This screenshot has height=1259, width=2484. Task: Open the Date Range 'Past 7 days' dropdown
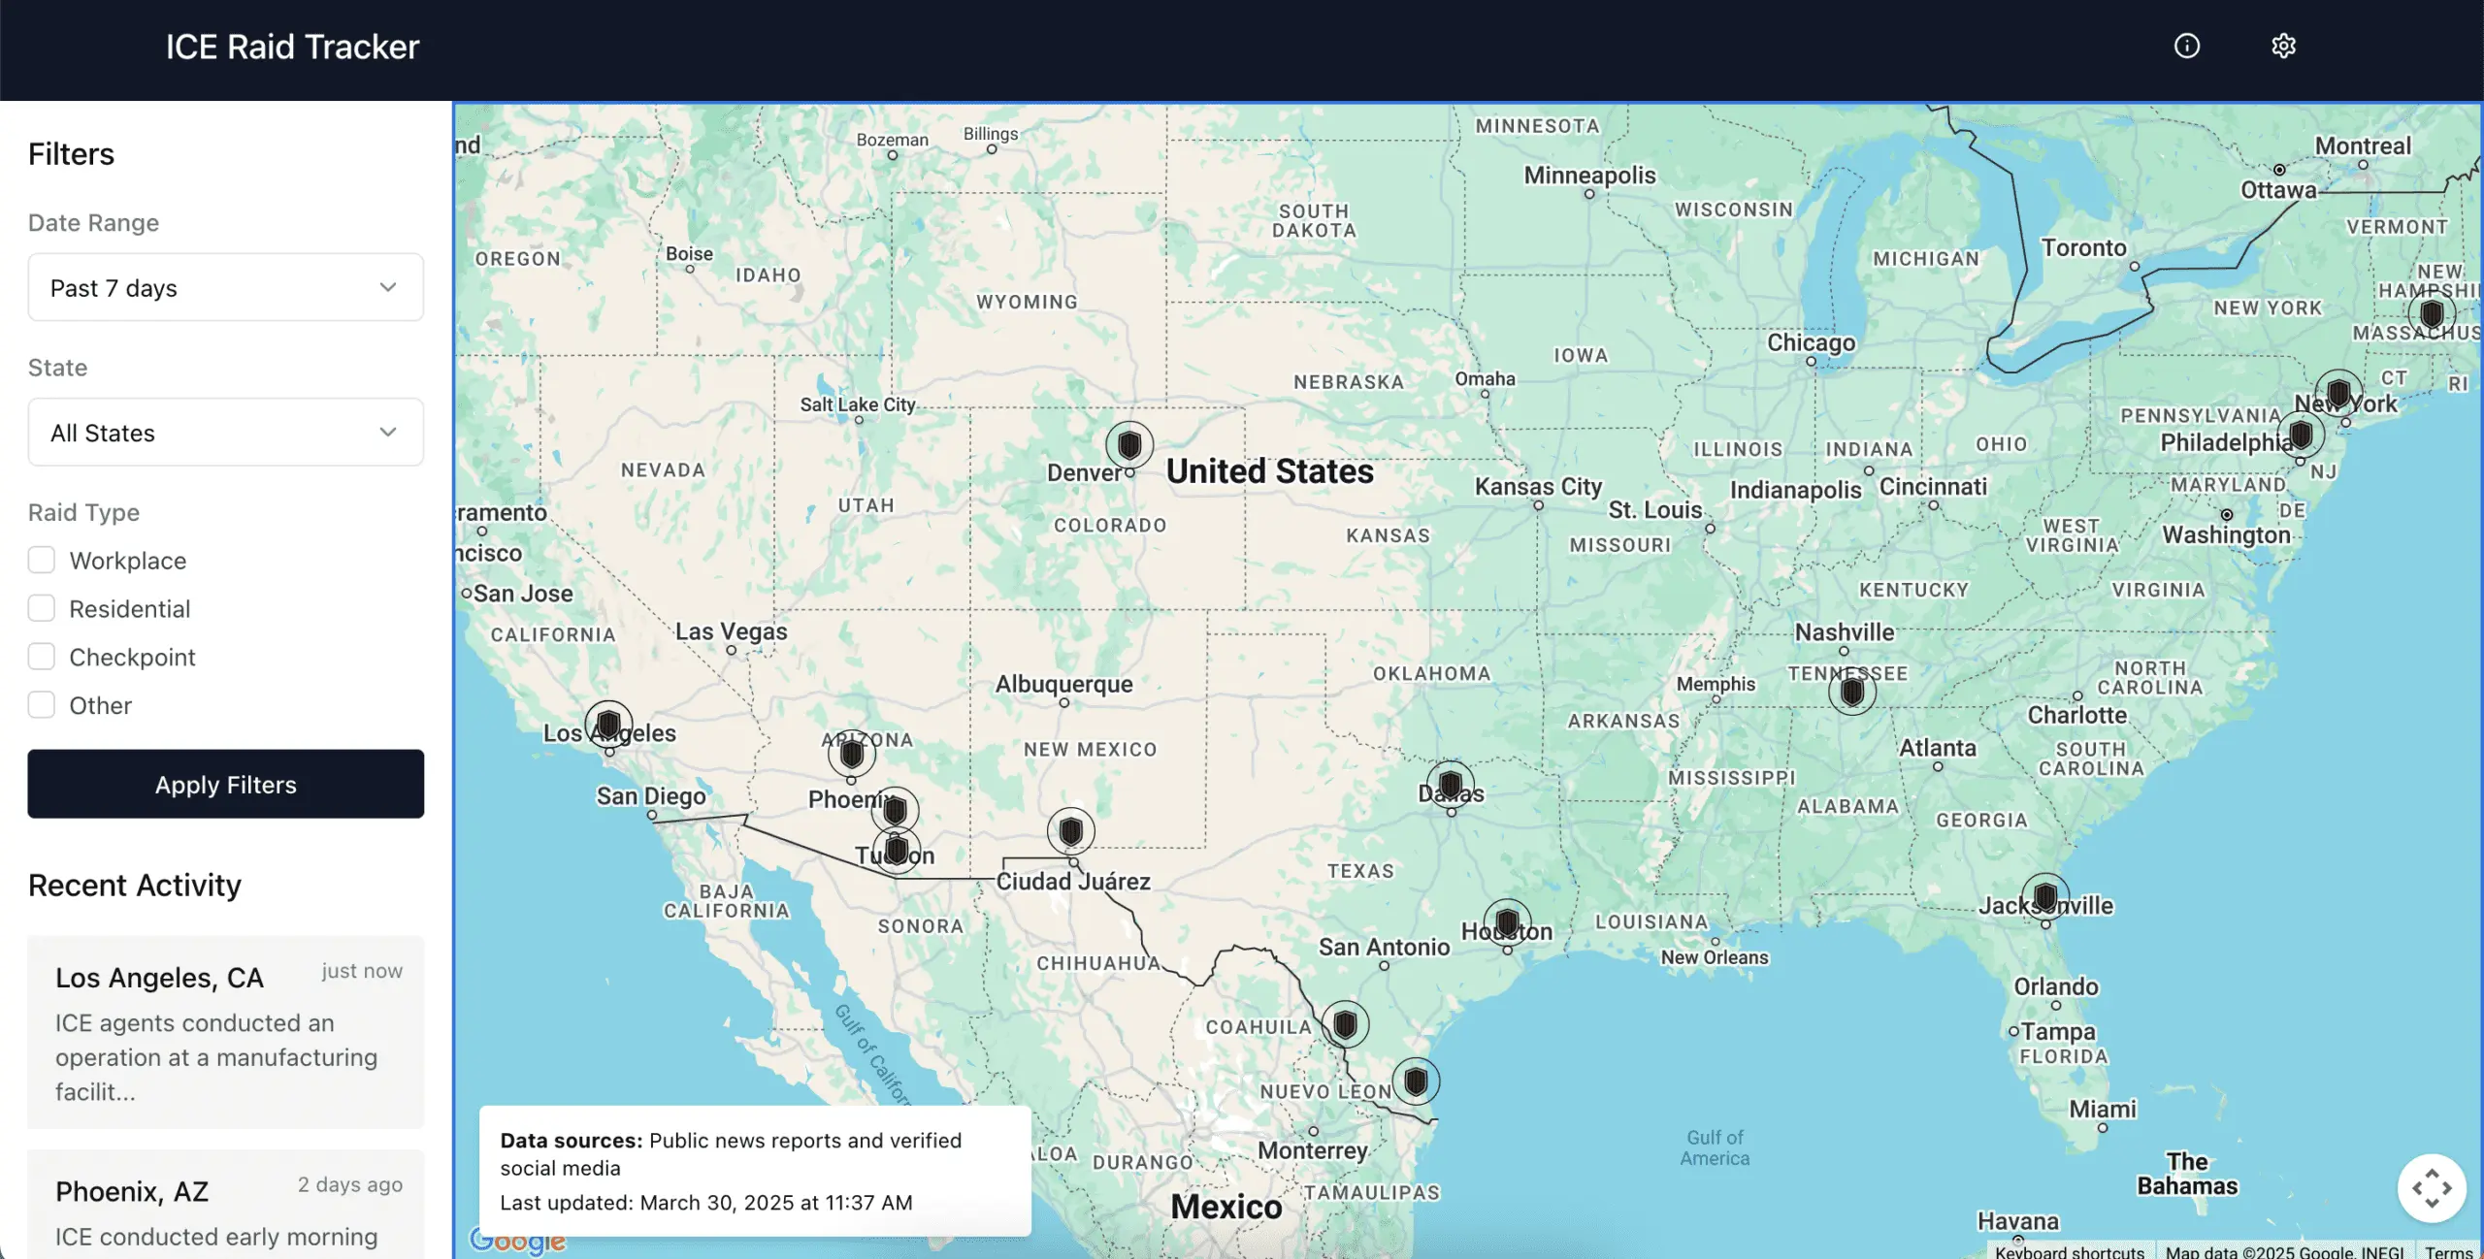[226, 288]
